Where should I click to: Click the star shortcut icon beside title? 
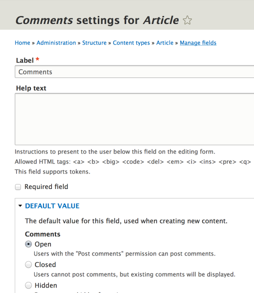(187, 20)
